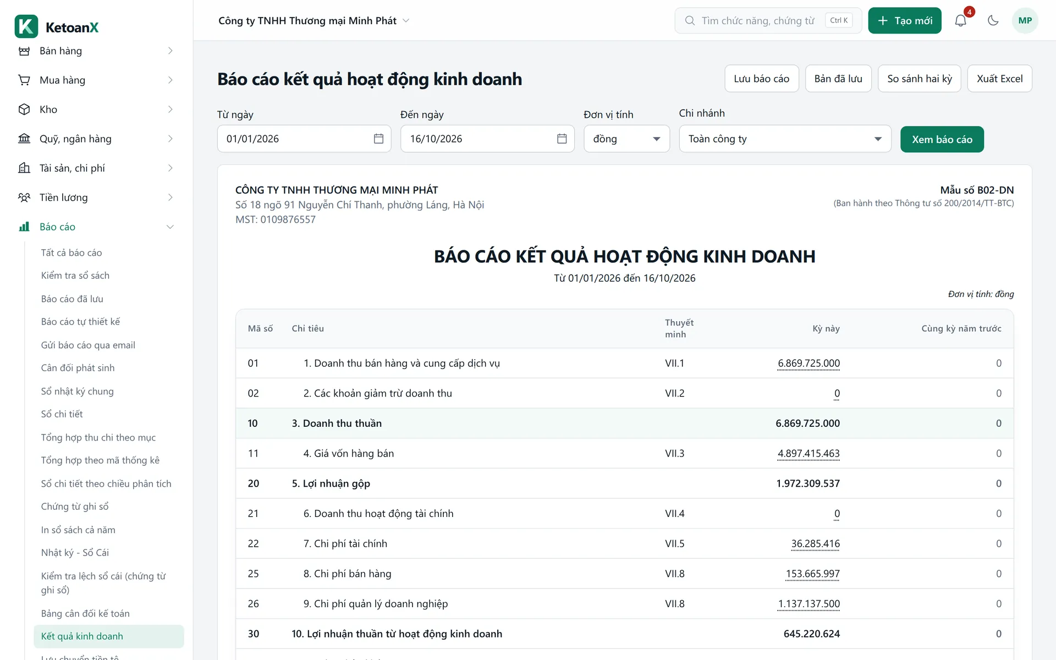Click Lưu báo cáo button
The width and height of the screenshot is (1056, 660).
tap(761, 79)
